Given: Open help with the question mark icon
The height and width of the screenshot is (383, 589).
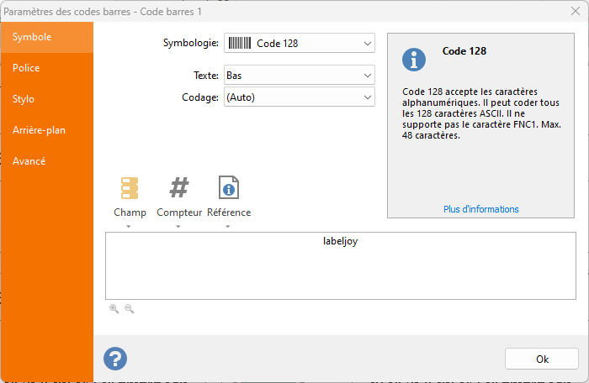Looking at the screenshot, I should [115, 359].
